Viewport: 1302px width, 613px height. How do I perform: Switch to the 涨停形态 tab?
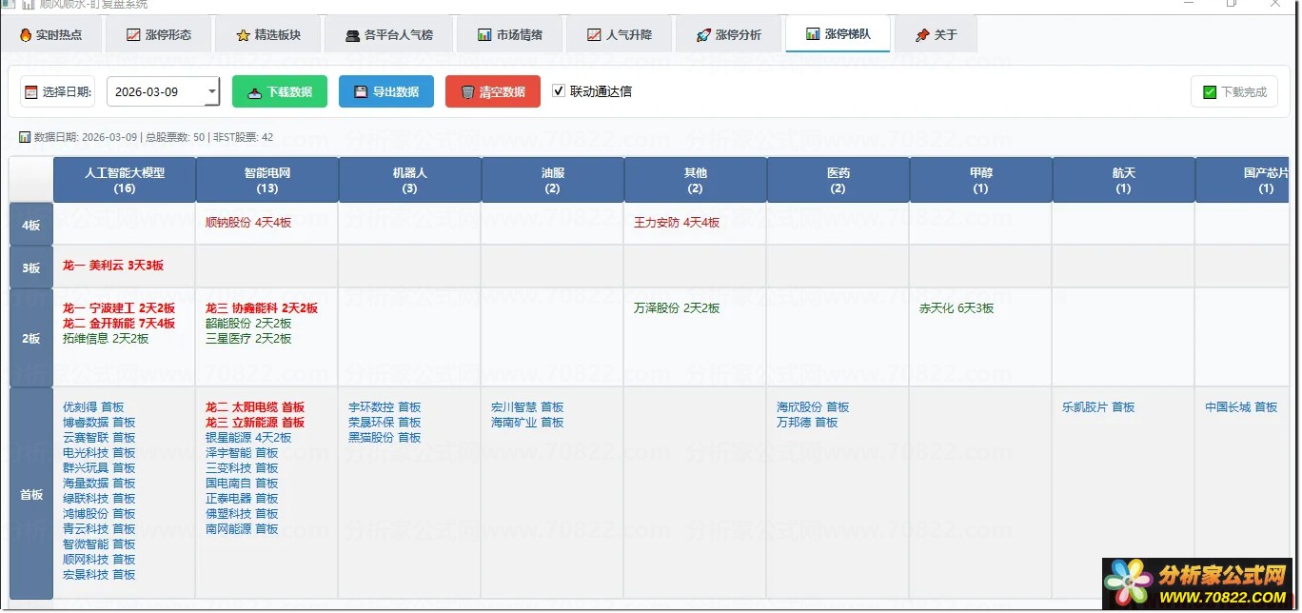pyautogui.click(x=159, y=35)
